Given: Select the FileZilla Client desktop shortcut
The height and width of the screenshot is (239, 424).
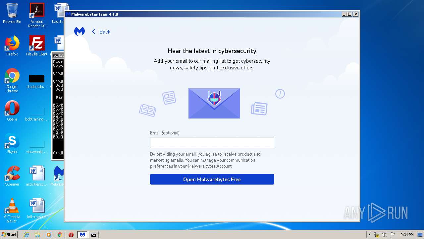Looking at the screenshot, I should pos(37,46).
